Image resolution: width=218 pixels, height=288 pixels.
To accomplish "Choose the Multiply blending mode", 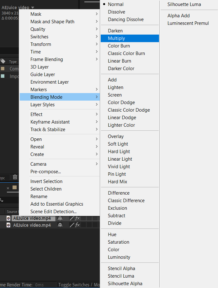I will (116, 38).
